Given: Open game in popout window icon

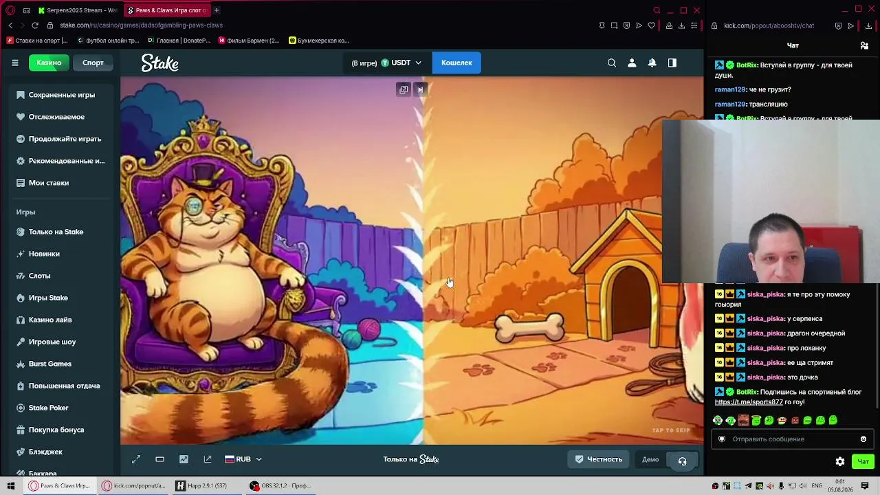Looking at the screenshot, I should click(x=208, y=459).
